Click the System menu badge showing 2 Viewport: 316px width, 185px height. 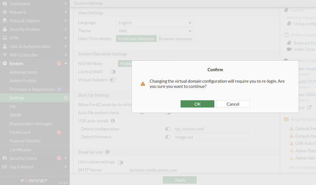[x=59, y=64]
